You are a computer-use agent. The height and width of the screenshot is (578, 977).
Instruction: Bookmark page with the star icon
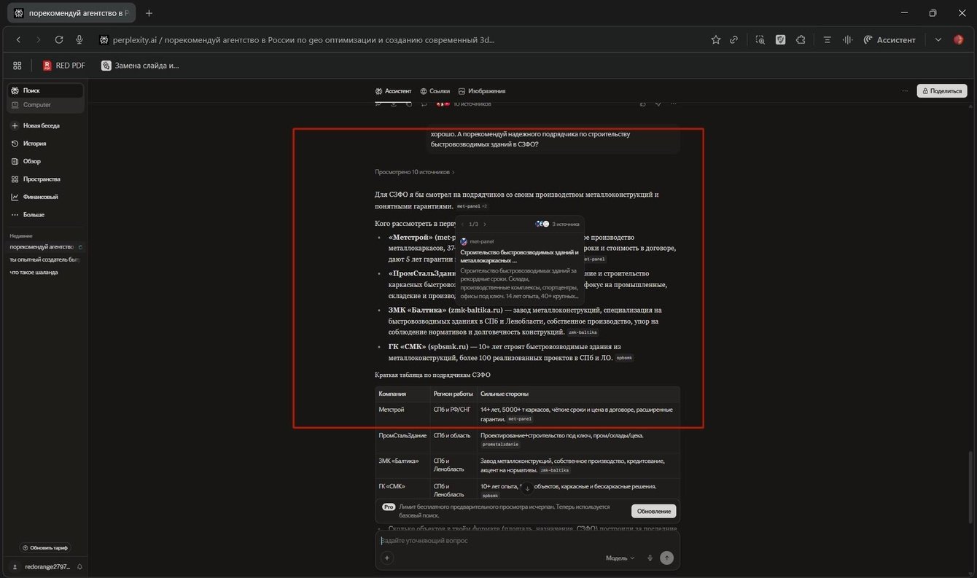point(715,40)
